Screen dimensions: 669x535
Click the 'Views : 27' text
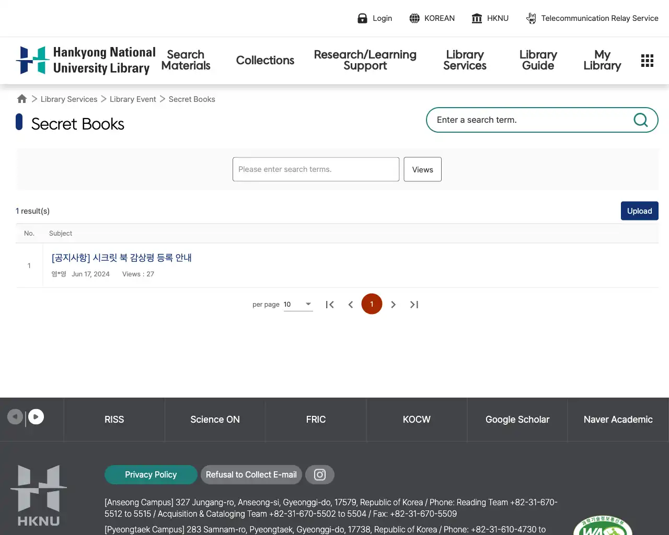pyautogui.click(x=138, y=274)
